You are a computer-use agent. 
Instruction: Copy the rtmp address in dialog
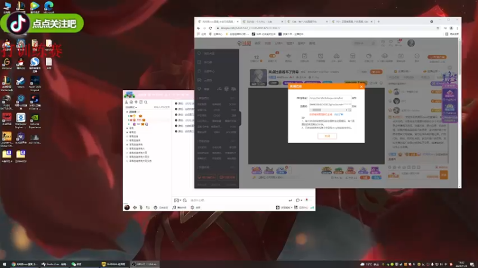coord(354,98)
